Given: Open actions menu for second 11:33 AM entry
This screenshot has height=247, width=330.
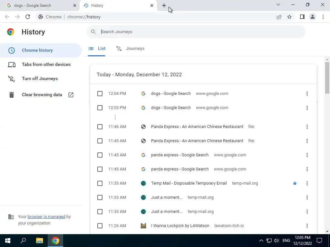Looking at the screenshot, I should (x=307, y=212).
